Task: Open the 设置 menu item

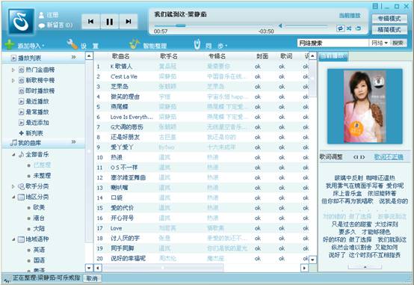Action: 90,46
